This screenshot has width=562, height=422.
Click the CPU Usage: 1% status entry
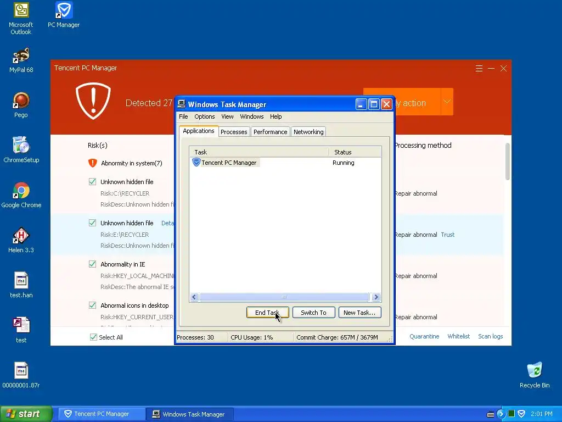coord(251,337)
